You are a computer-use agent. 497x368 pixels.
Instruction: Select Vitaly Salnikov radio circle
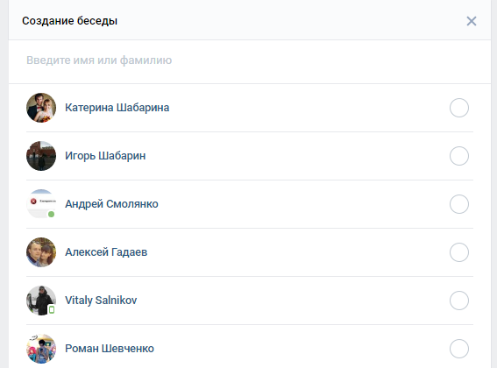[x=459, y=301]
